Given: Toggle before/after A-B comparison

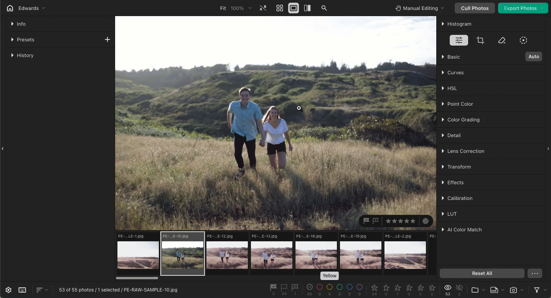Looking at the screenshot, I should (x=263, y=8).
